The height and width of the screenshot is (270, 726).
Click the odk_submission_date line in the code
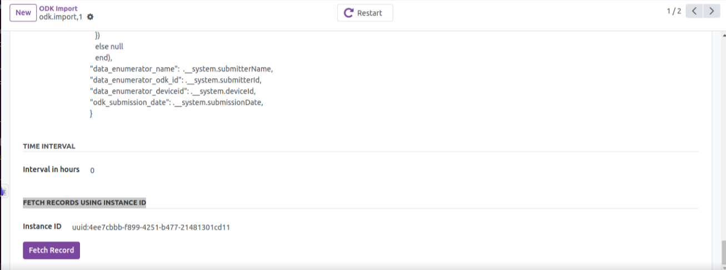tap(176, 103)
